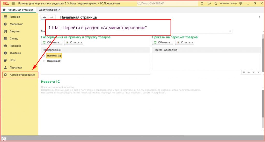Open the notifications bell icon
The width and height of the screenshot is (265, 142).
[x=202, y=3]
